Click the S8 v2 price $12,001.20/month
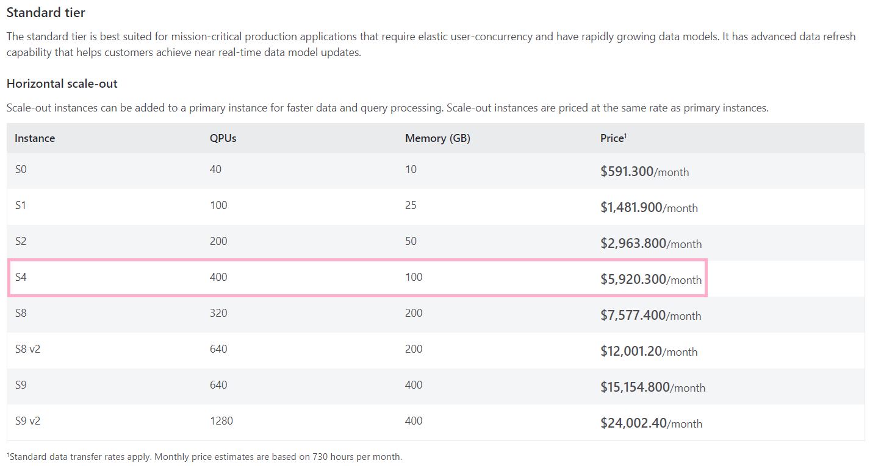The width and height of the screenshot is (870, 466). [649, 351]
